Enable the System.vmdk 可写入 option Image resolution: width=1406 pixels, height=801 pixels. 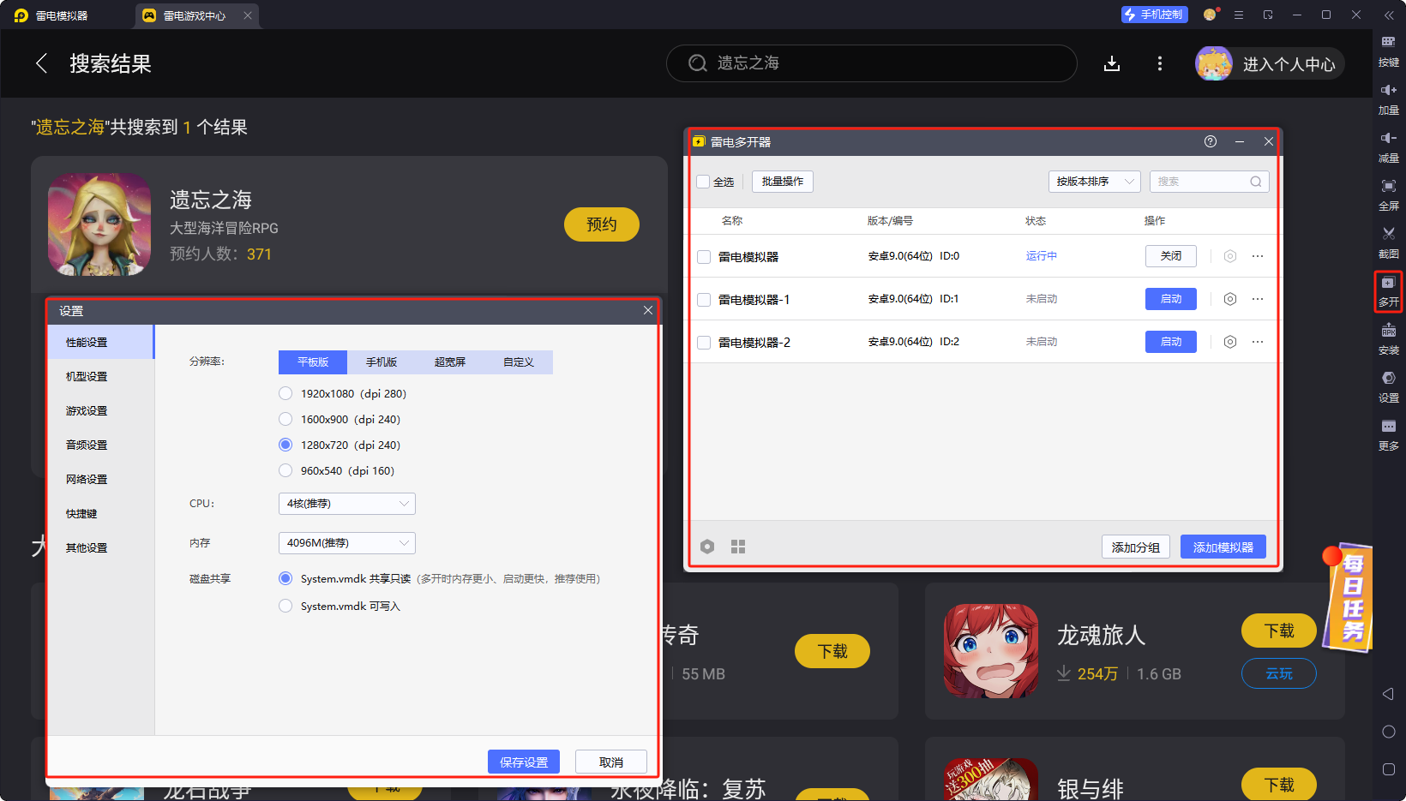(x=285, y=606)
